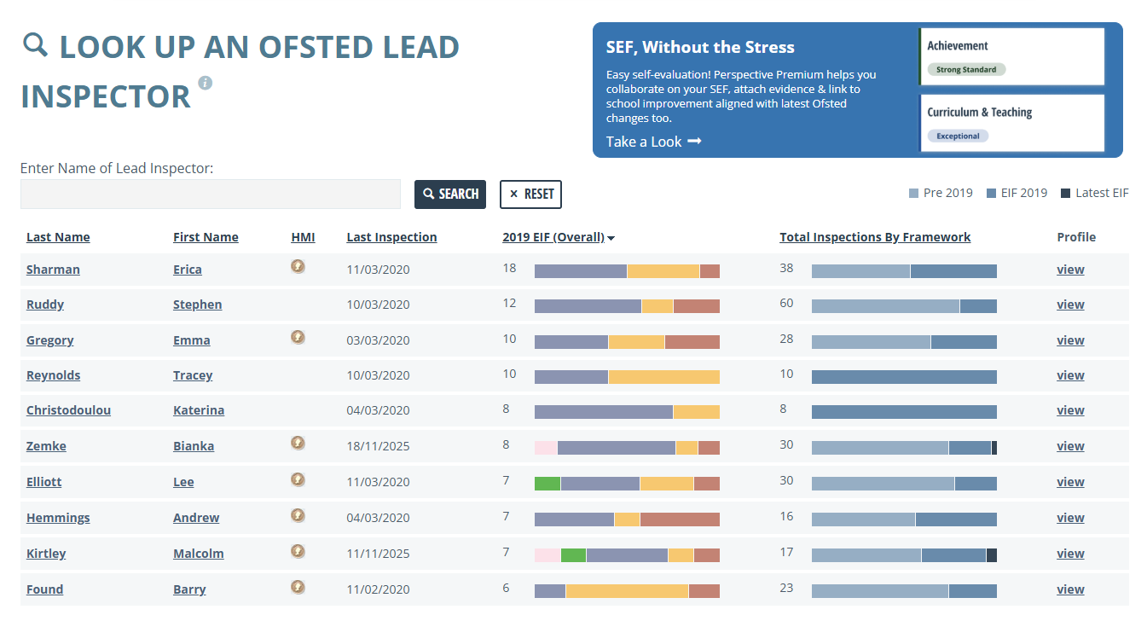Click the HMI badge icon for Barry Found
Image resolution: width=1147 pixels, height=621 pixels.
[x=298, y=586]
